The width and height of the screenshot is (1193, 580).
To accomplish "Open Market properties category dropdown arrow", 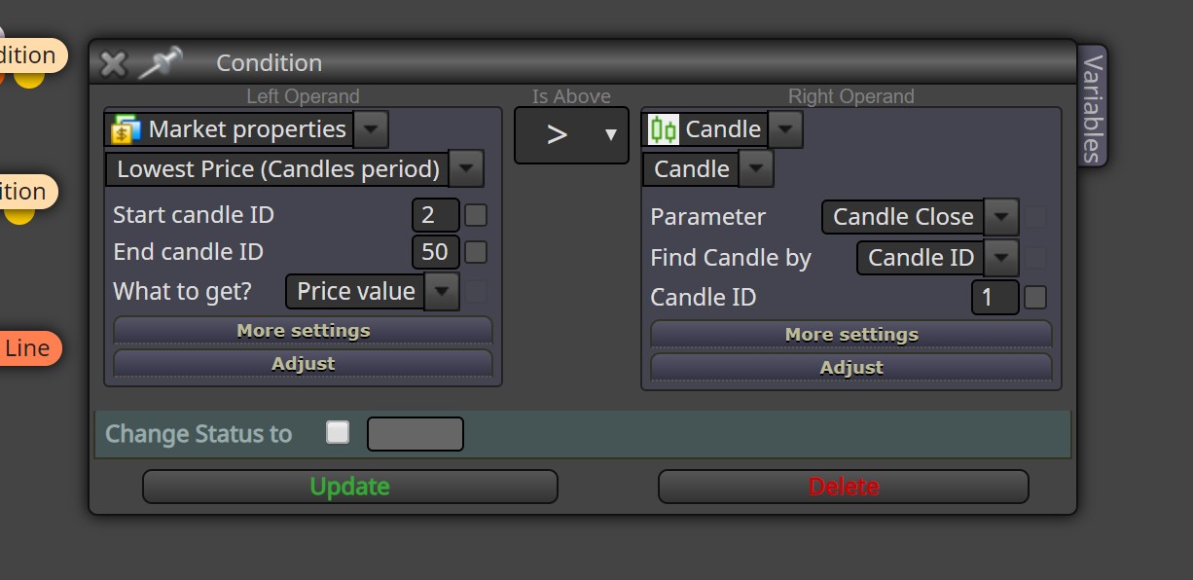I will 371,129.
